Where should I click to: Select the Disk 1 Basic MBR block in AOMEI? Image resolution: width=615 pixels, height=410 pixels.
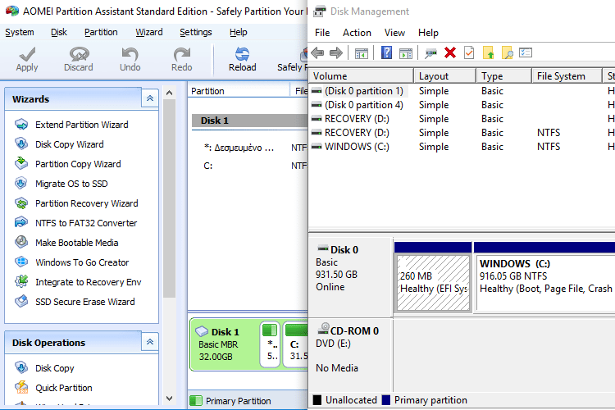pos(224,344)
